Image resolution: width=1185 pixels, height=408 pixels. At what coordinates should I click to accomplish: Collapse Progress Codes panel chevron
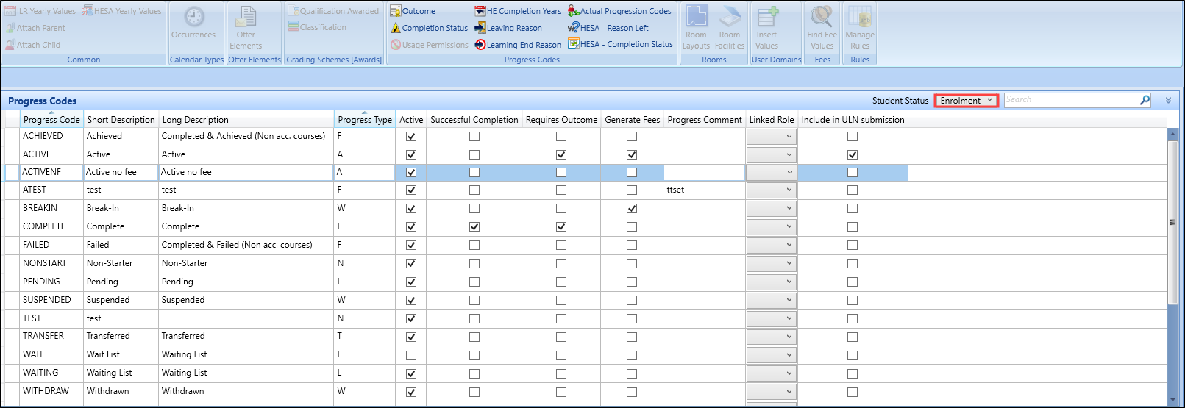tap(1168, 100)
